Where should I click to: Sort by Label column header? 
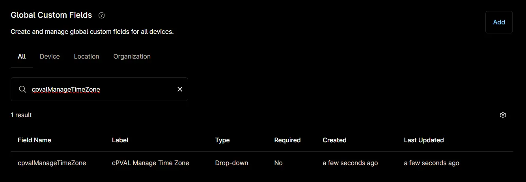(x=120, y=140)
